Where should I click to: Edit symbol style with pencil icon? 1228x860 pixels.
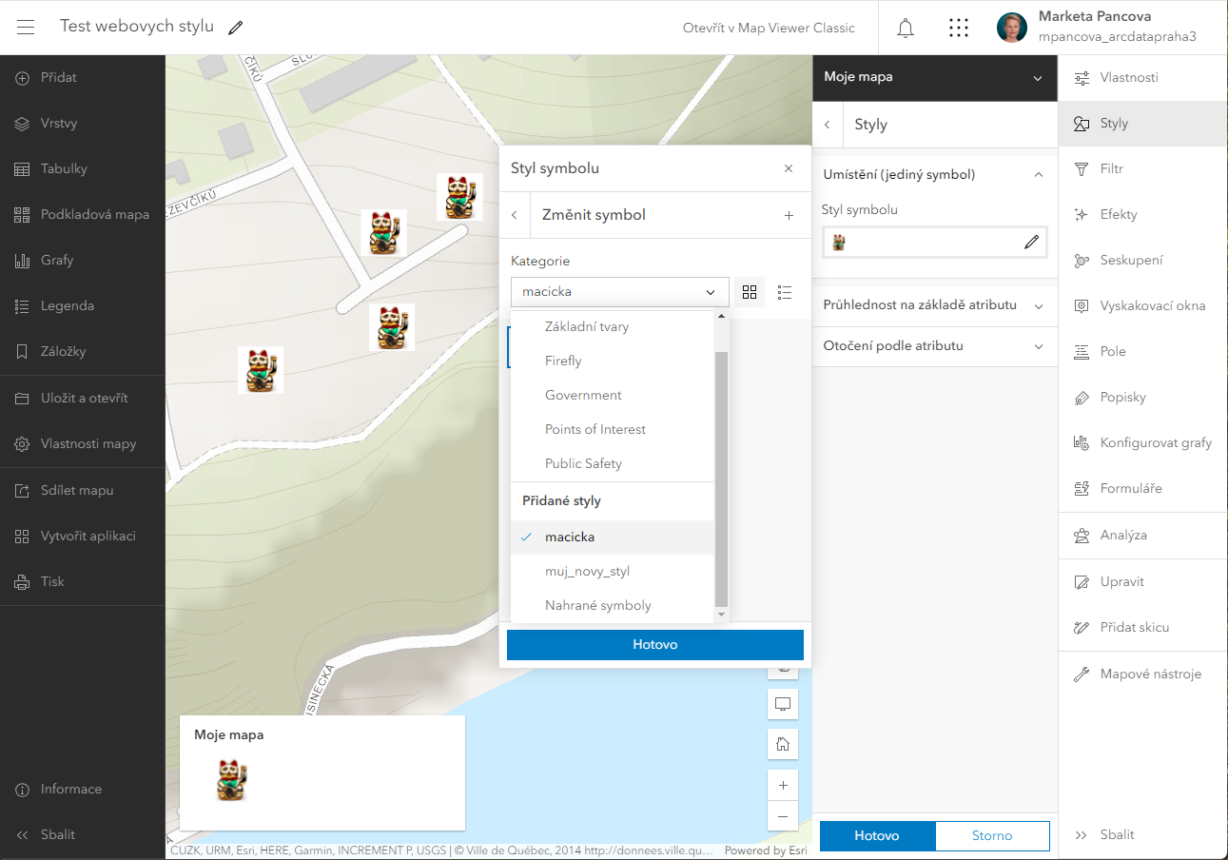(1031, 243)
